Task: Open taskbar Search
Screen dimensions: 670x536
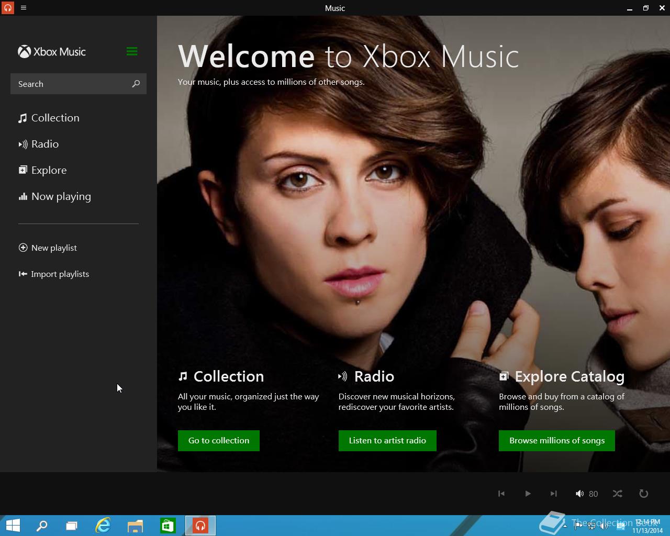Action: pos(42,526)
